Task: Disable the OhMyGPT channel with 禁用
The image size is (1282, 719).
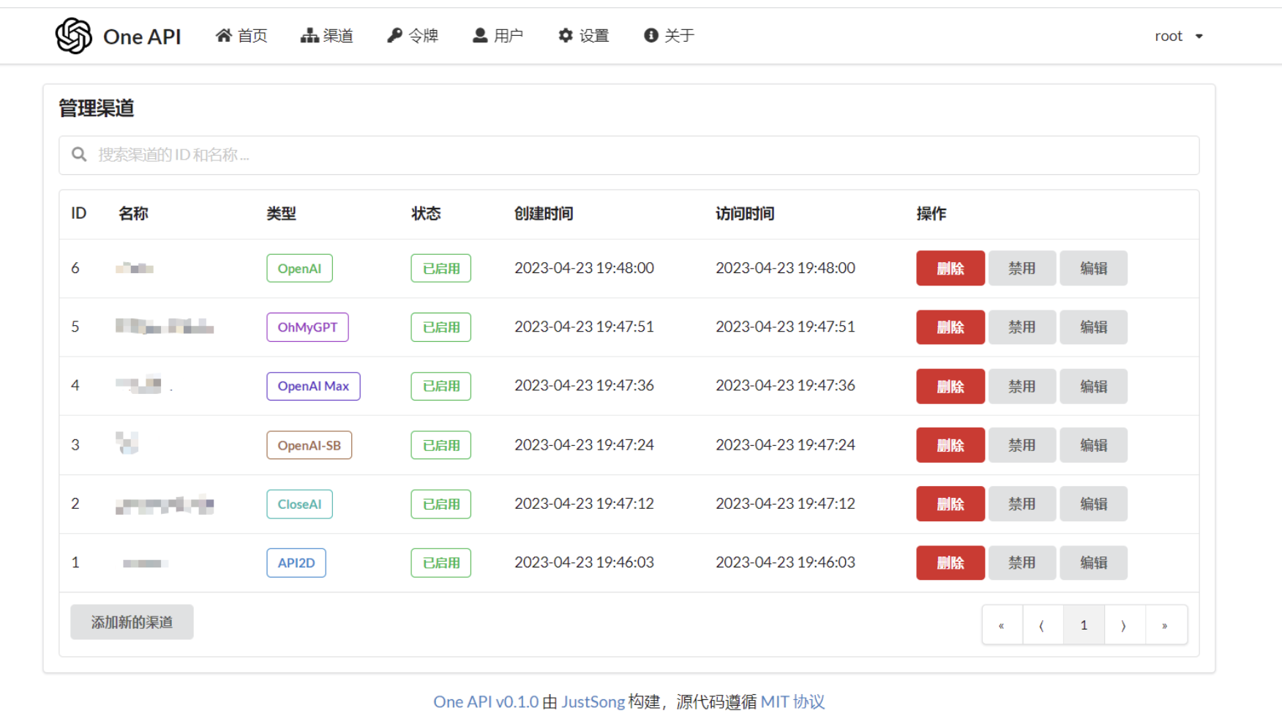Action: (1022, 327)
